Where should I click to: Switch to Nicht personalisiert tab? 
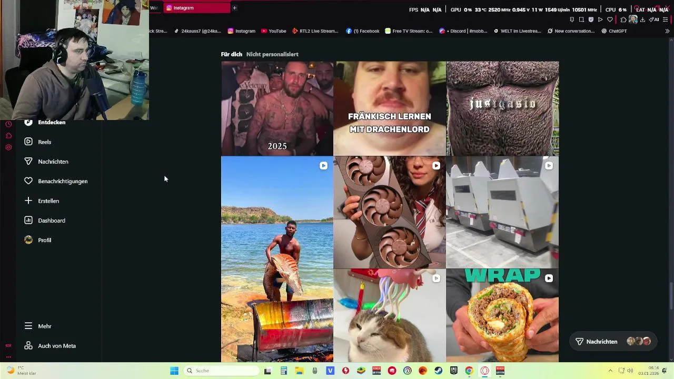[x=272, y=54]
